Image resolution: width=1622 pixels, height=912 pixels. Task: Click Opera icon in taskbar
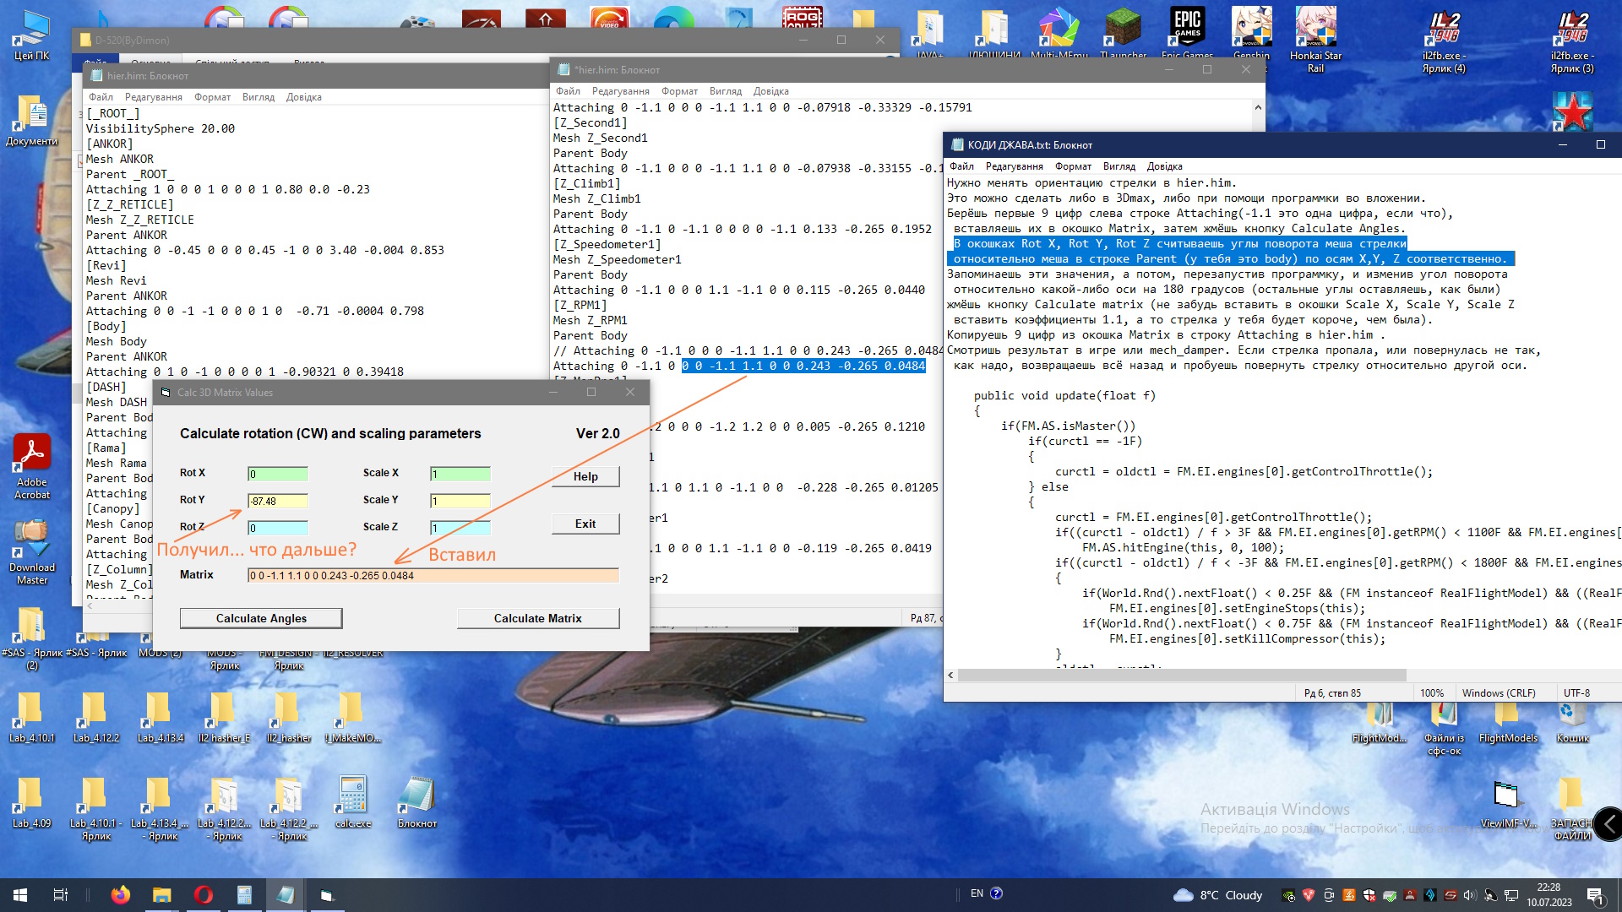coord(204,894)
